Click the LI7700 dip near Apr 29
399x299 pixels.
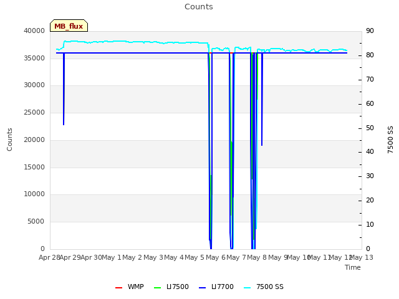[x=64, y=89]
